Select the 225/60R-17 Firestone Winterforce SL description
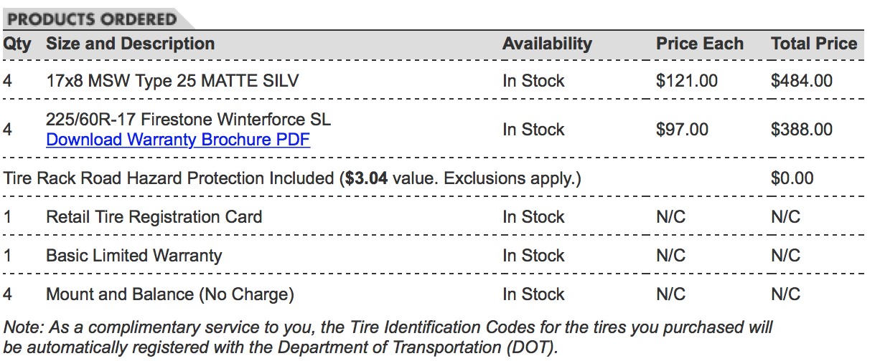The image size is (880, 361). click(188, 120)
